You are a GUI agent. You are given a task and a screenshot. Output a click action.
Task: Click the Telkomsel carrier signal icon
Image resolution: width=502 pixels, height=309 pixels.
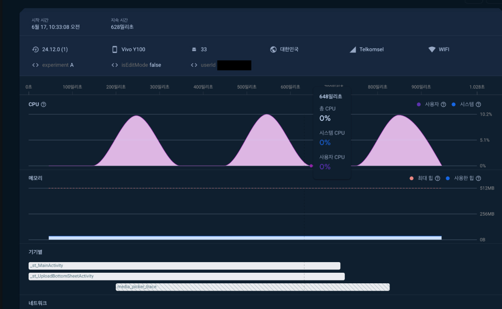(353, 49)
